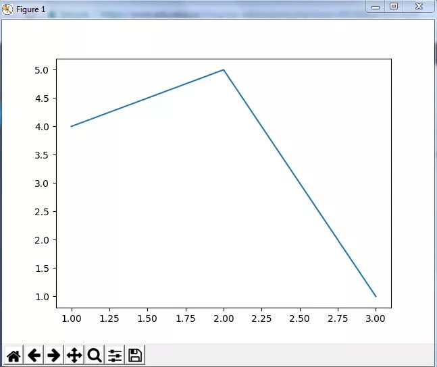Image resolution: width=437 pixels, height=367 pixels.
Task: Select the Zoom to rectangle tool
Action: click(95, 355)
